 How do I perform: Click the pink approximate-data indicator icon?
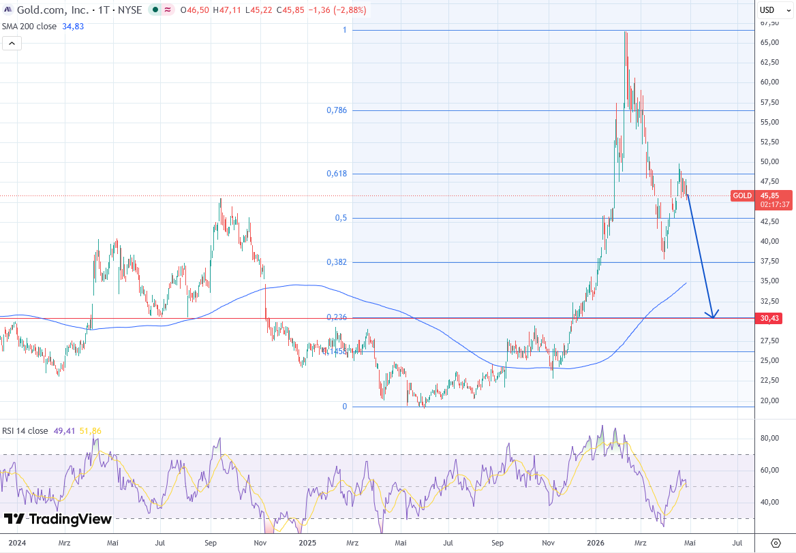tap(167, 10)
